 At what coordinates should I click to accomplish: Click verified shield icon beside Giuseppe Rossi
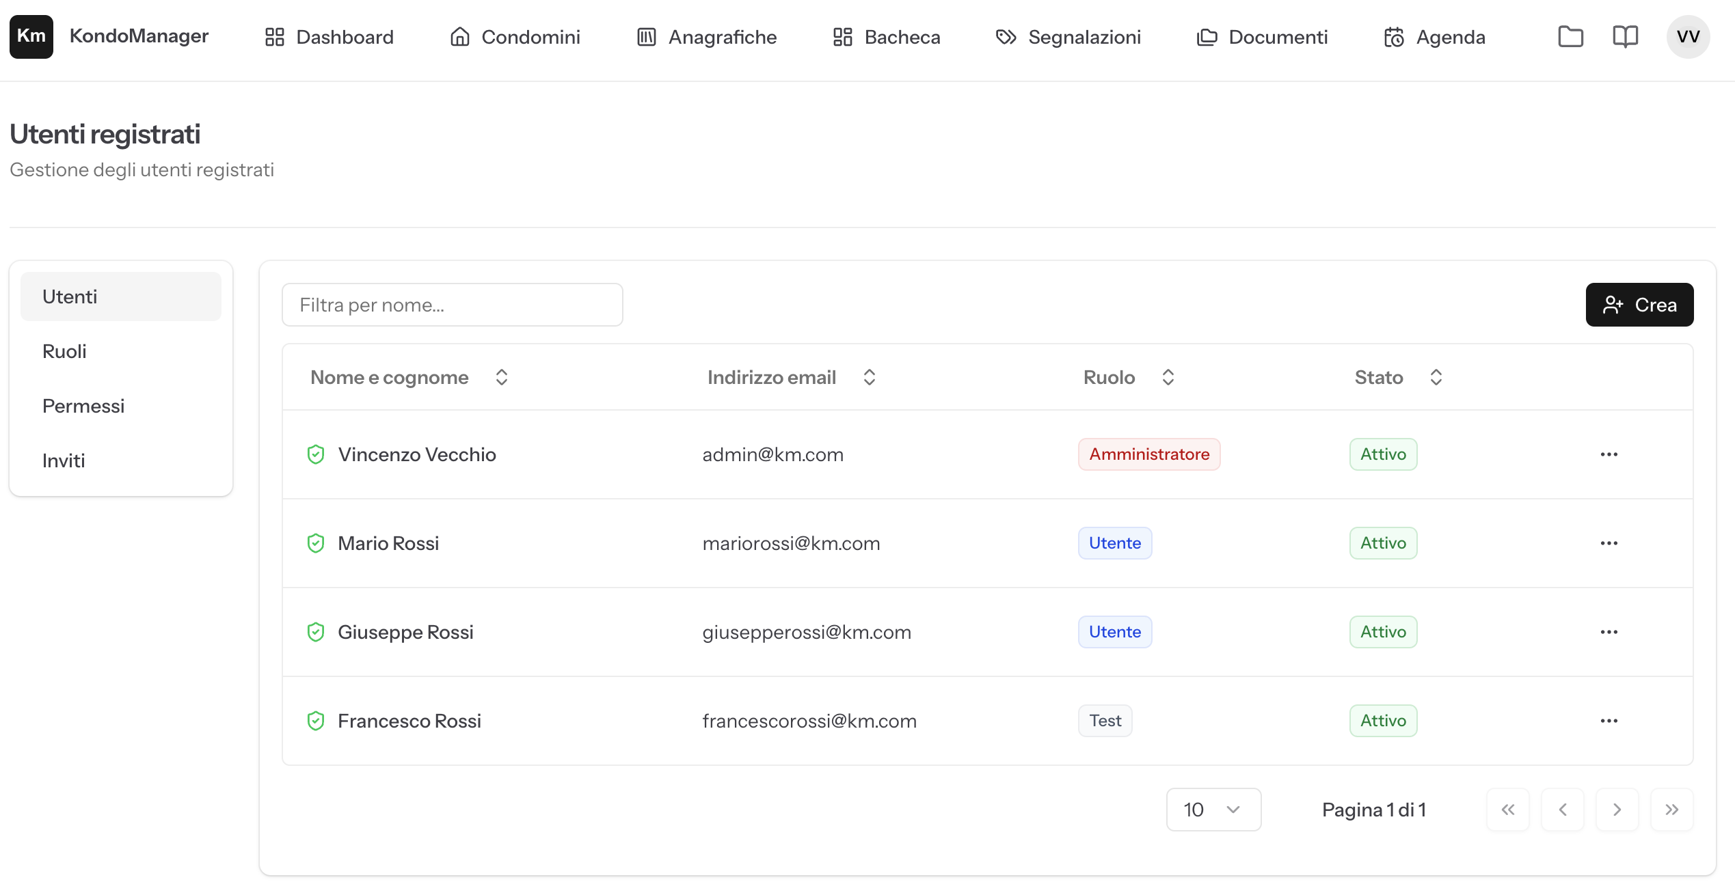(315, 632)
